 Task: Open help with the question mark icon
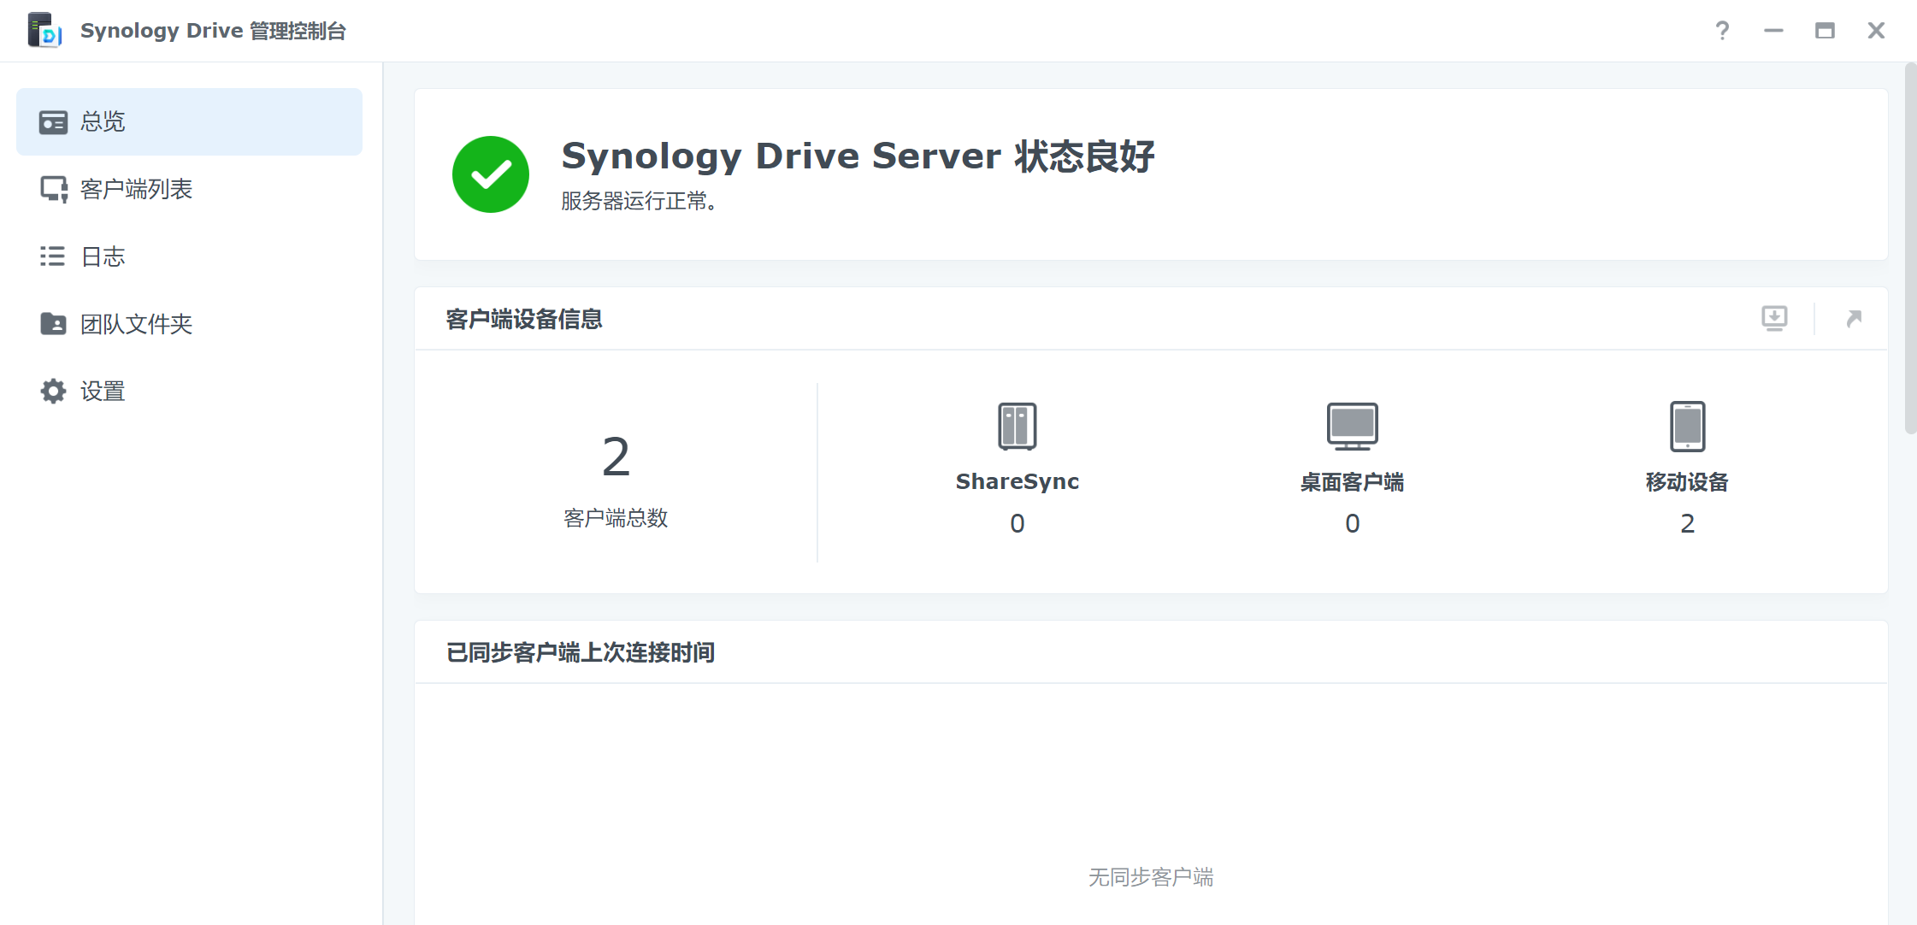(1722, 31)
